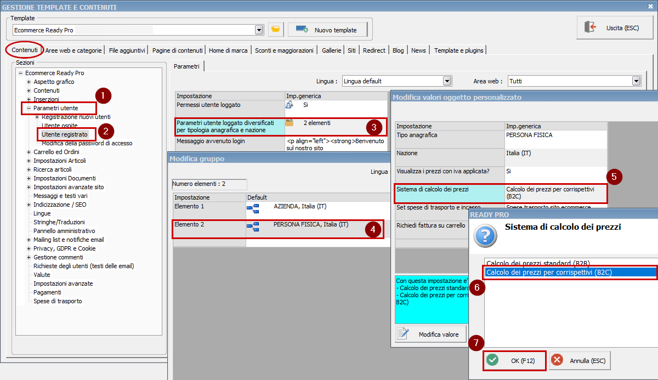The image size is (658, 380).
Task: Select Stringhe/Traduzioni in the tree
Action: pos(59,222)
